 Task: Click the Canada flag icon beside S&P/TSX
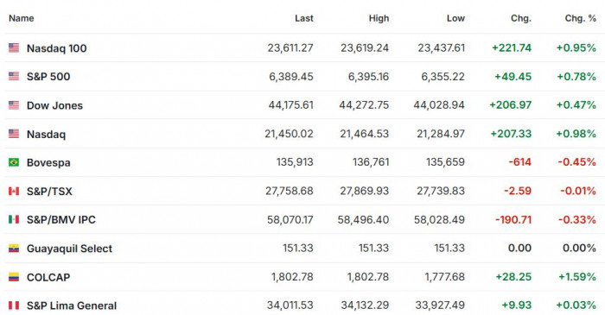tap(14, 191)
